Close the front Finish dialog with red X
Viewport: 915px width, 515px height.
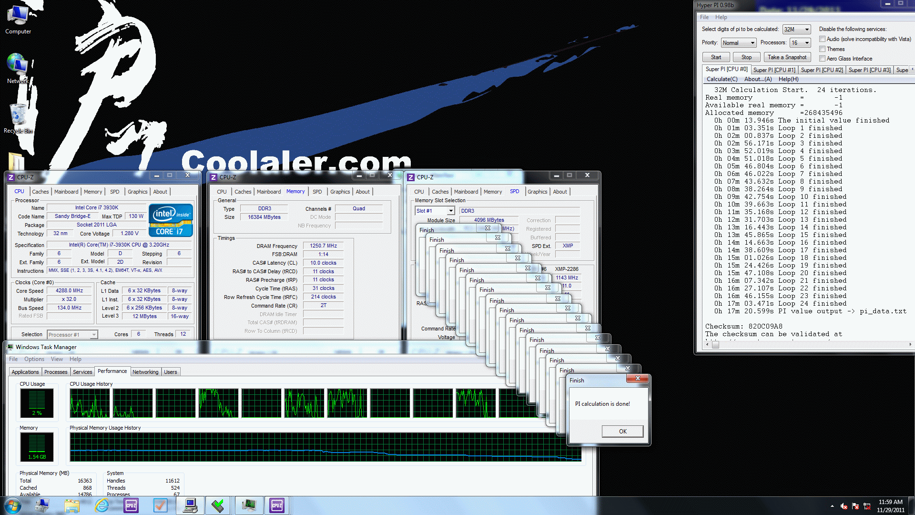coord(638,379)
